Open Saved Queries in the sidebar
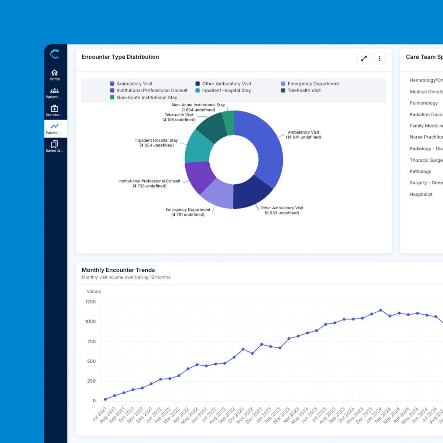The image size is (443, 443). 55,147
